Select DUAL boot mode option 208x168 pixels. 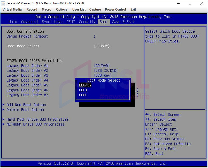tap(83, 95)
